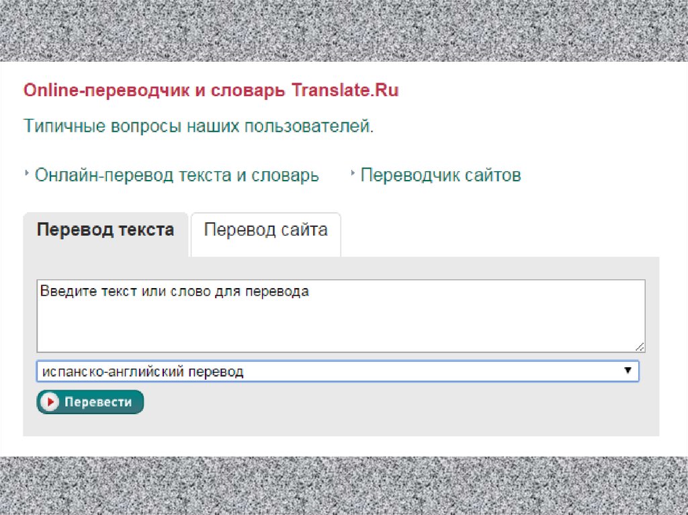Image resolution: width=688 pixels, height=515 pixels.
Task: Open the Переводчик сайтов link
Action: click(441, 175)
